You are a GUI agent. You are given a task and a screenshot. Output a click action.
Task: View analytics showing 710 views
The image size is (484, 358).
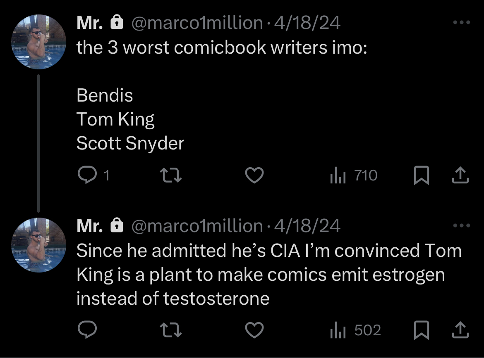point(354,175)
